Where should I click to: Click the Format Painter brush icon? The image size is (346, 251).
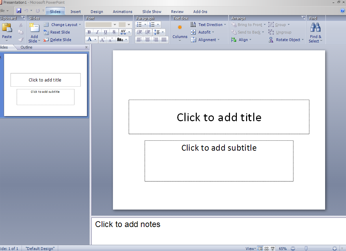pos(21,40)
